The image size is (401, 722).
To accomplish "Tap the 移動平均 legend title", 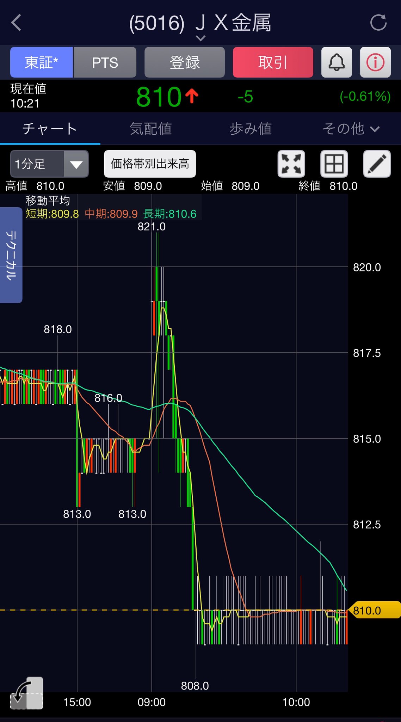I will pyautogui.click(x=48, y=201).
